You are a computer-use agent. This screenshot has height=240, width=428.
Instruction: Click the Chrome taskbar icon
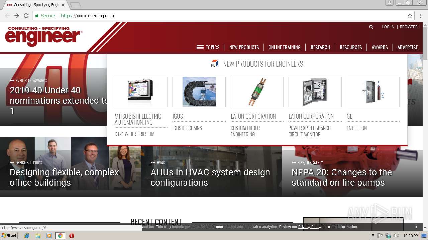[x=60, y=236]
